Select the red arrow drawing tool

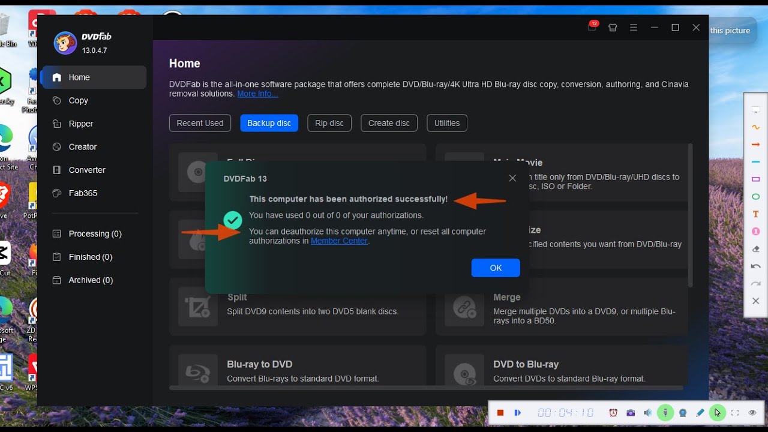point(756,145)
